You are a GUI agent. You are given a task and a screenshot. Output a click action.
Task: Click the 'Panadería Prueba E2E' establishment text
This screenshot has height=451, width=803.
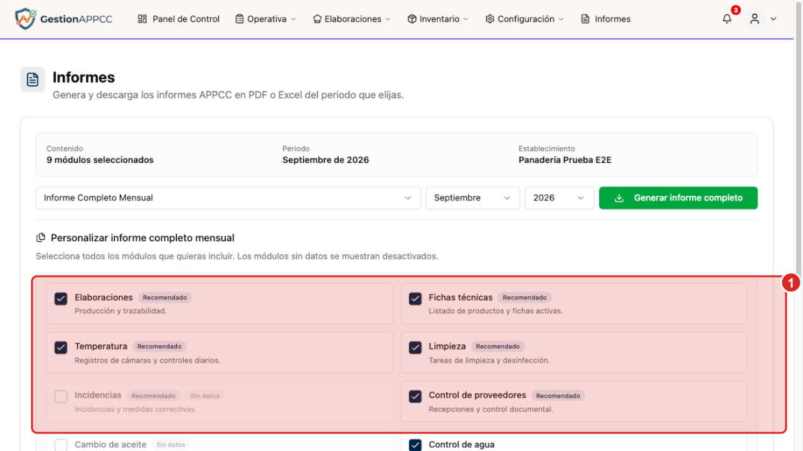pyautogui.click(x=565, y=160)
